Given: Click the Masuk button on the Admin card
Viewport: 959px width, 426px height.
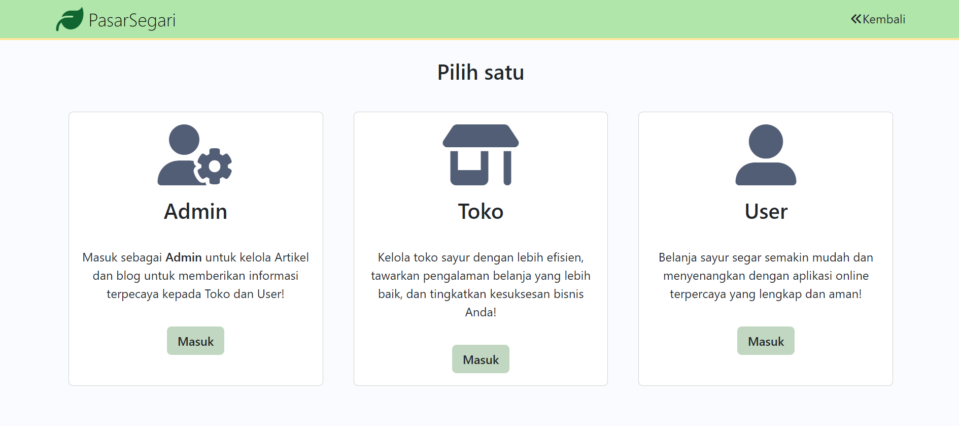Looking at the screenshot, I should (195, 341).
